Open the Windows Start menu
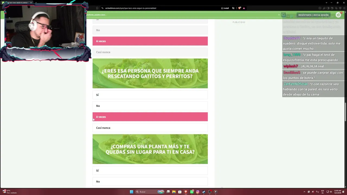Screen dimensions: 347x195 131,192
